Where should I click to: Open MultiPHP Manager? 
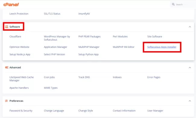(89, 47)
